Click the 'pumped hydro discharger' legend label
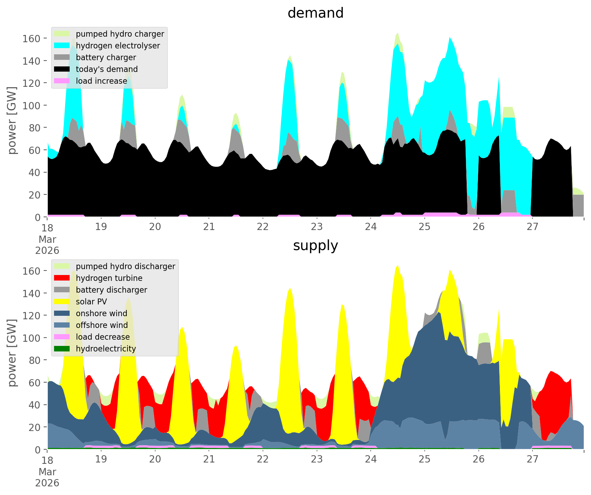This screenshot has width=591, height=495. click(x=125, y=266)
